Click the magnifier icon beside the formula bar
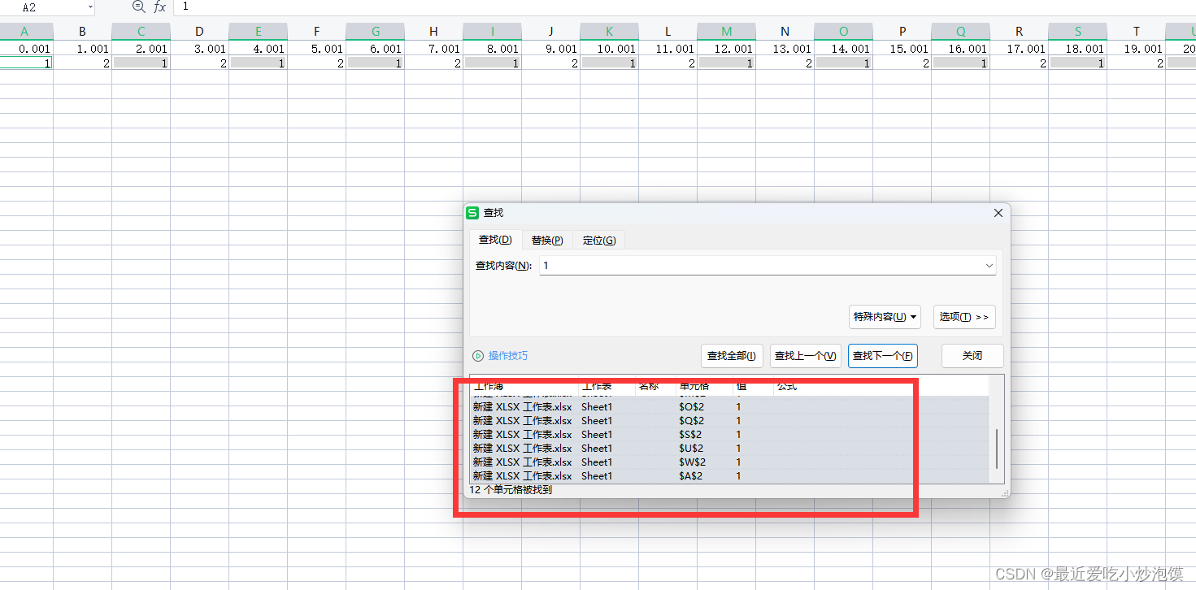The height and width of the screenshot is (590, 1196). pyautogui.click(x=138, y=7)
